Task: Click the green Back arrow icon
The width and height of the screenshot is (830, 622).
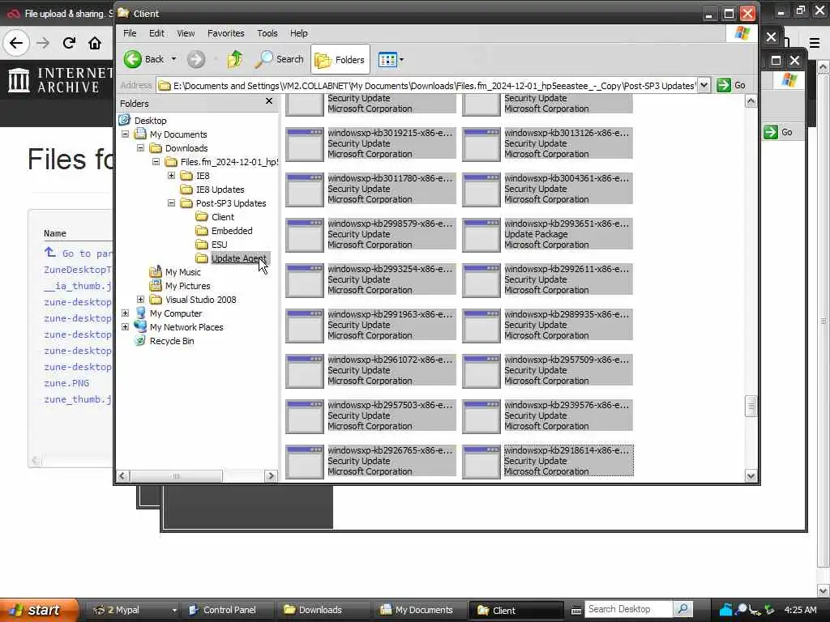Action: (x=133, y=59)
